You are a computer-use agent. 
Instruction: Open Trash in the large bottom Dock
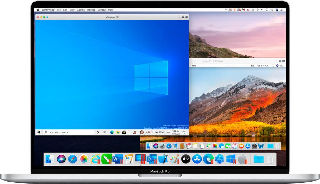[270, 159]
